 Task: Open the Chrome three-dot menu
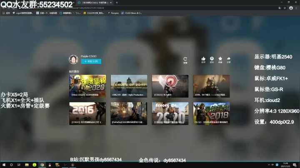tap(296, 8)
